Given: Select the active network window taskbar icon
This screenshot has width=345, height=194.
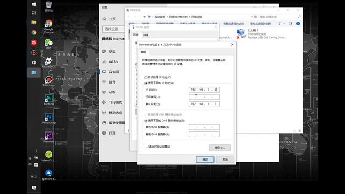Looking at the screenshot, I should 33,72.
